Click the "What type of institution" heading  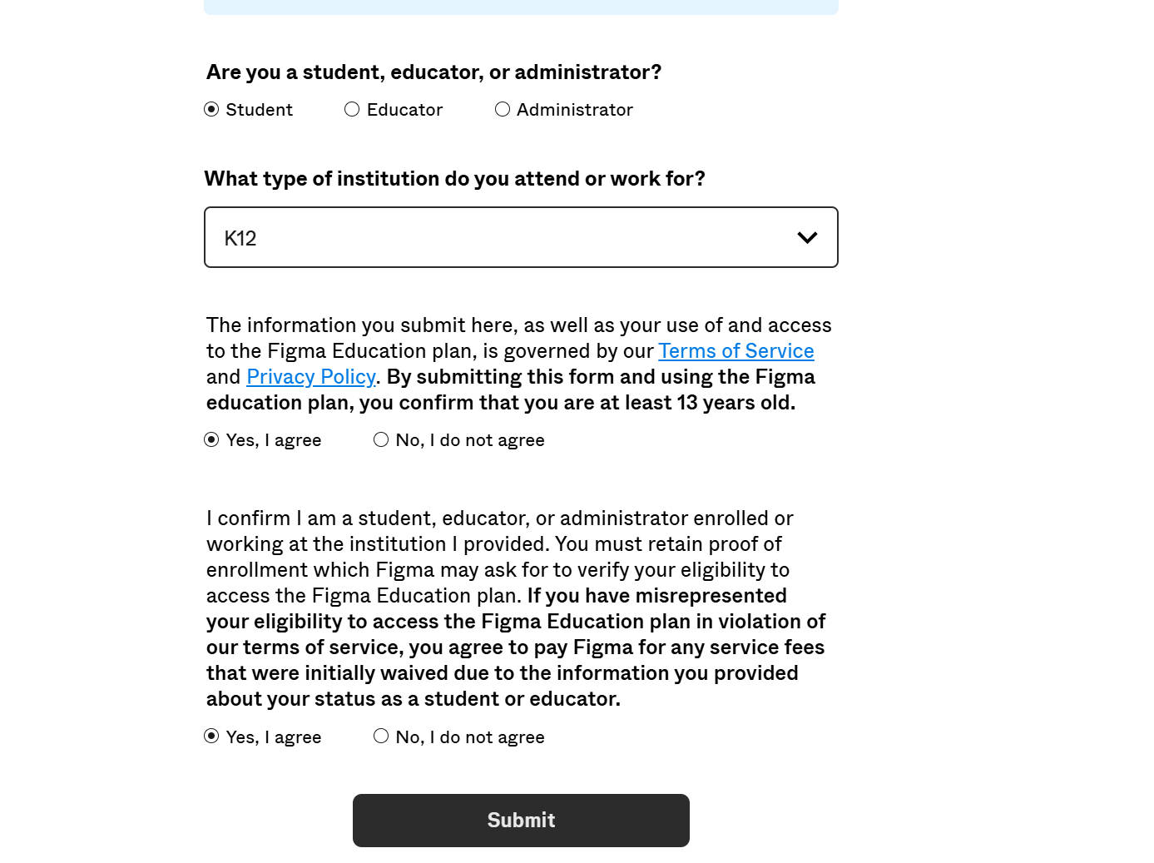click(454, 179)
